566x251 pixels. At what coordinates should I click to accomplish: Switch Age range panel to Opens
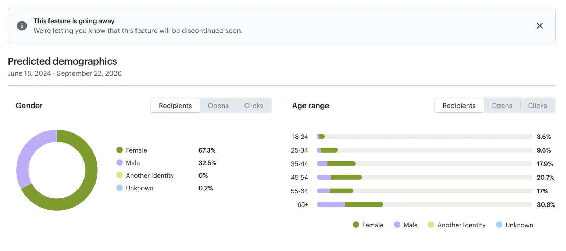click(502, 106)
